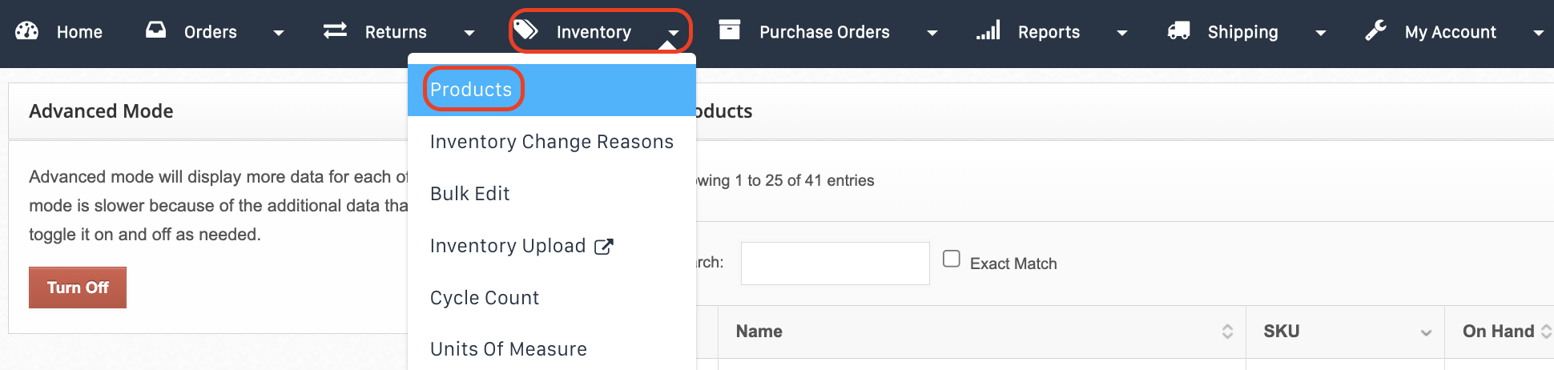
Task: Click the Purchase Orders archive box icon
Action: (730, 30)
